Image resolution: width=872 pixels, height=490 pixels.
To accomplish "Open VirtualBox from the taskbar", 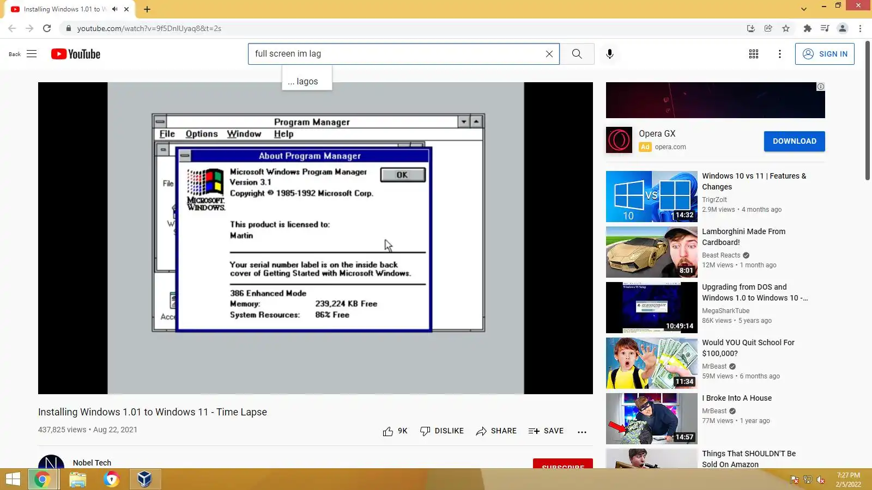I will 144,479.
